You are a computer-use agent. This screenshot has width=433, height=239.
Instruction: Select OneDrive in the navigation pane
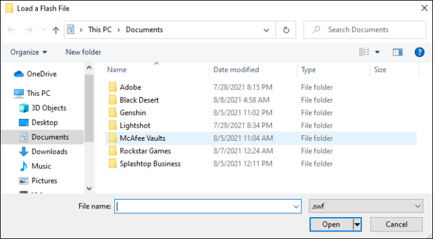(x=41, y=74)
